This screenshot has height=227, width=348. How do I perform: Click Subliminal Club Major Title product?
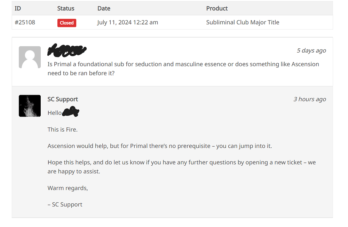pos(243,22)
